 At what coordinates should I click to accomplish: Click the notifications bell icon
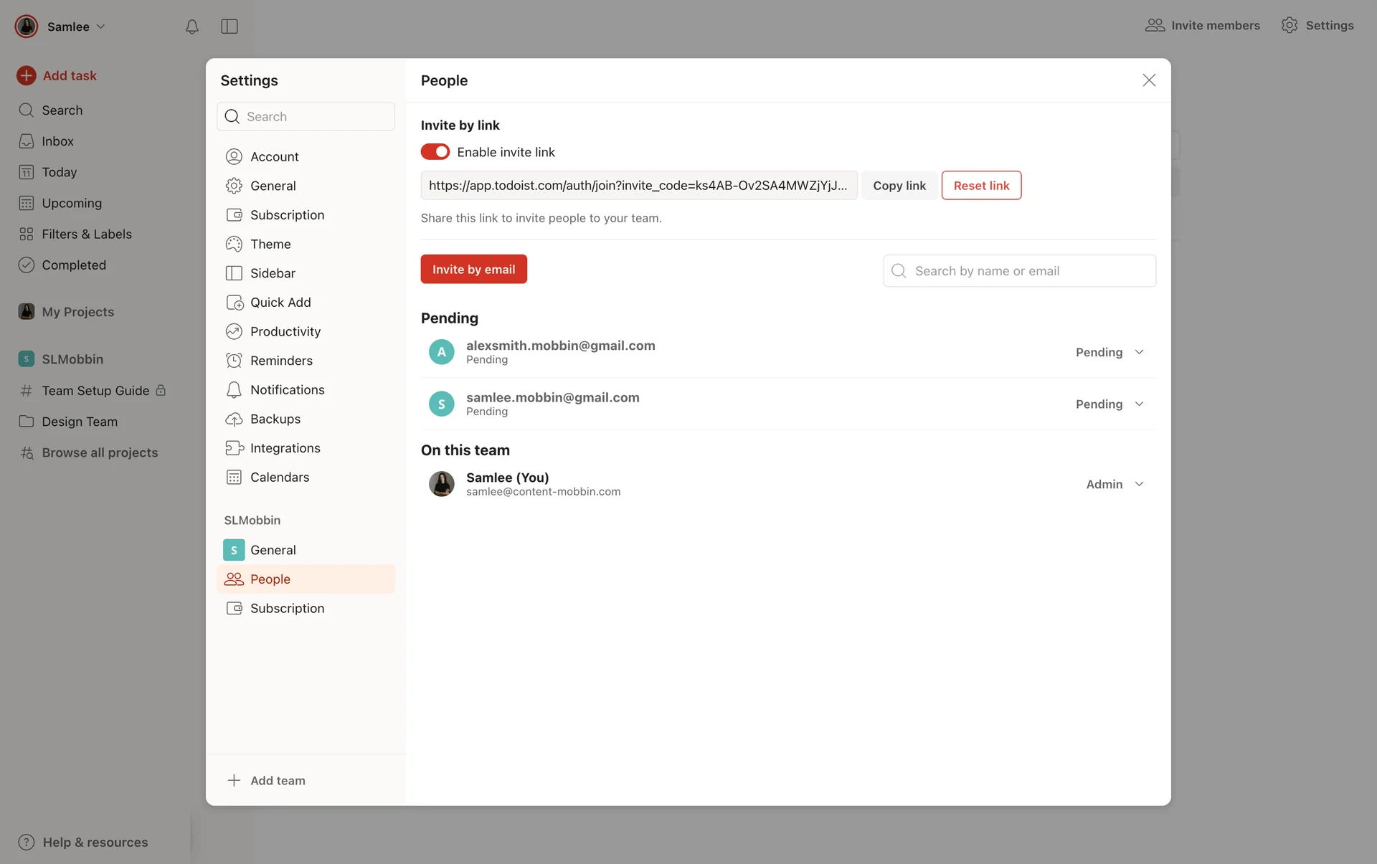[x=191, y=27]
